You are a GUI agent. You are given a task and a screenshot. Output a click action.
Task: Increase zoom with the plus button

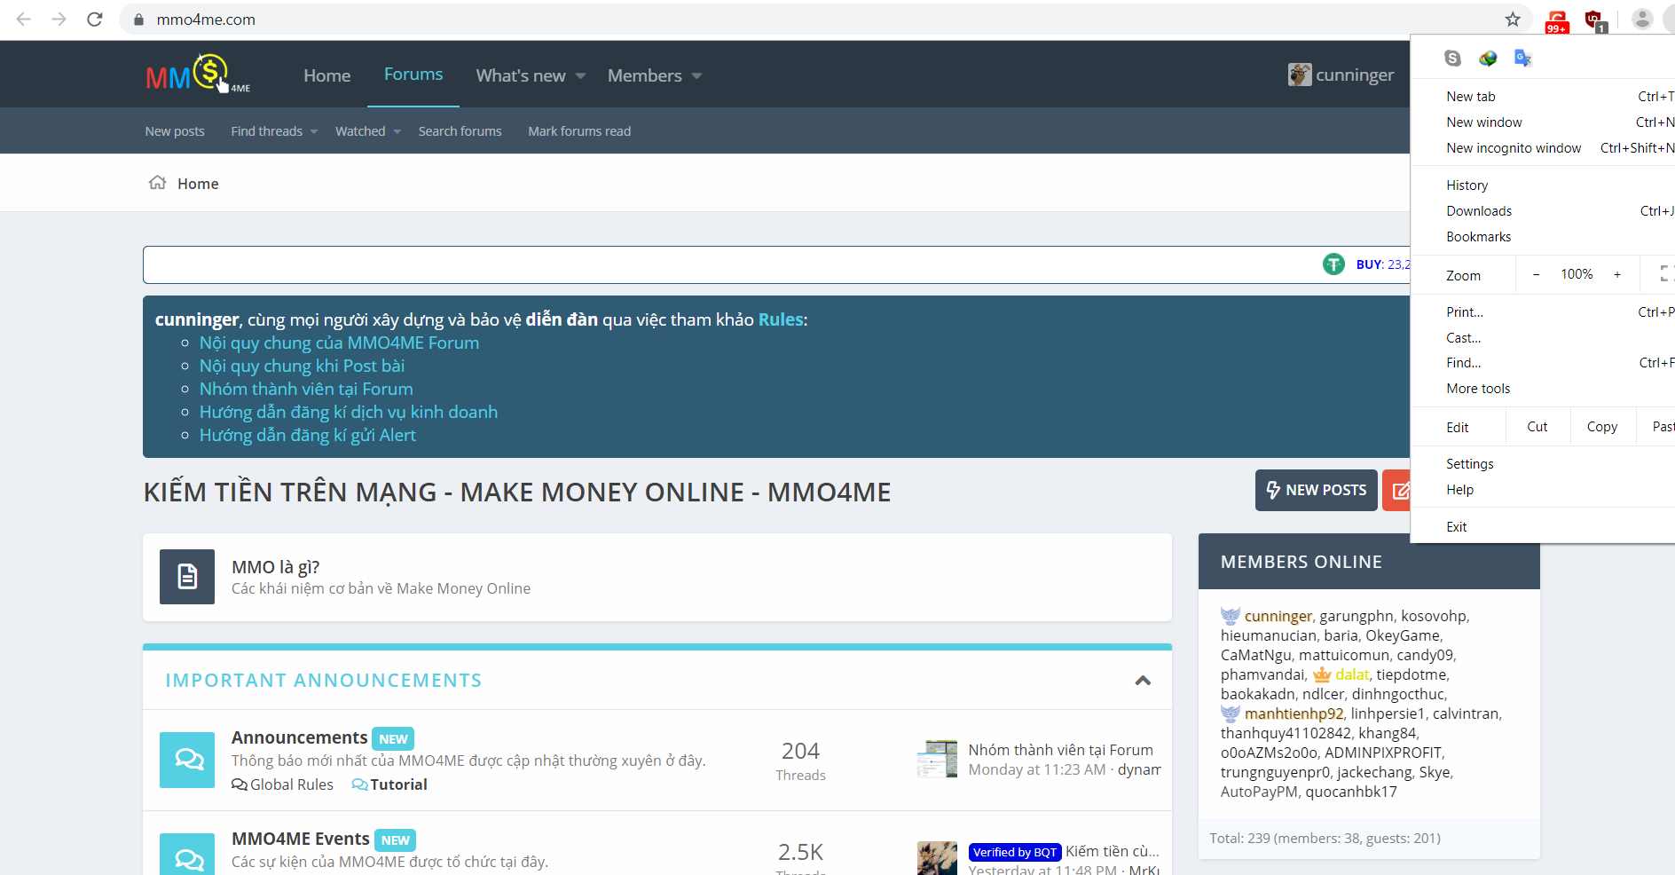click(x=1617, y=275)
